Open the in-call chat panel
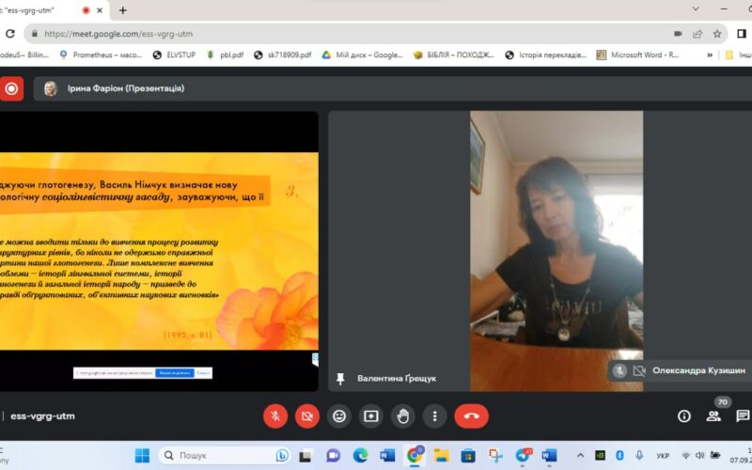752x470 pixels. 743,415
